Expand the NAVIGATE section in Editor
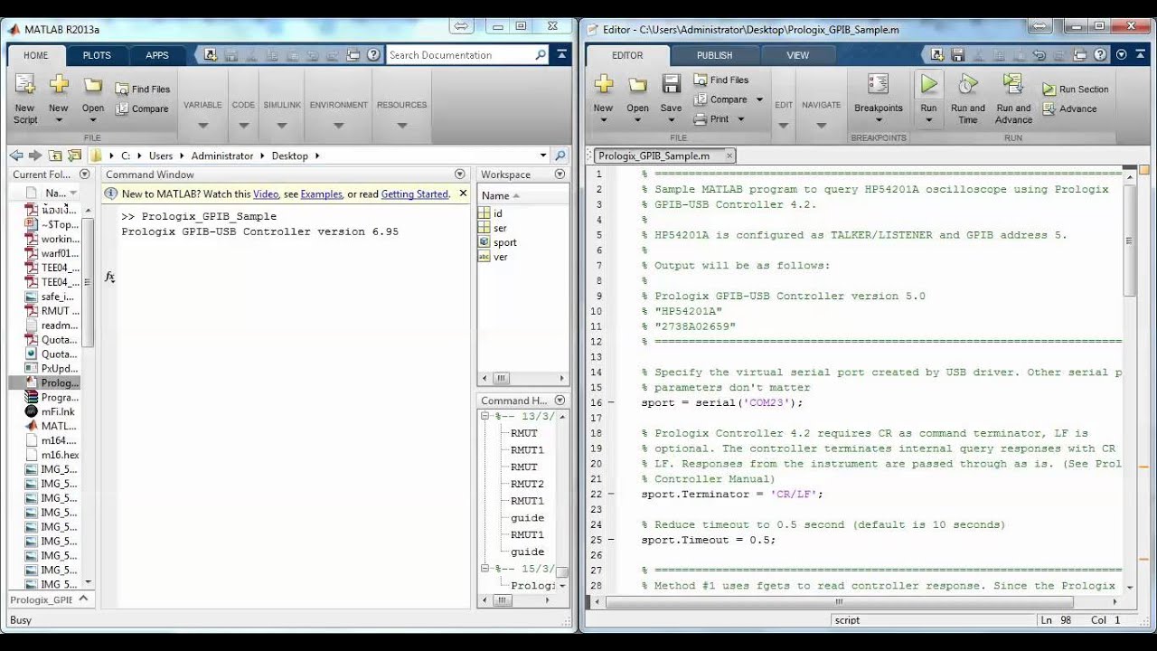This screenshot has width=1157, height=651. click(x=821, y=126)
